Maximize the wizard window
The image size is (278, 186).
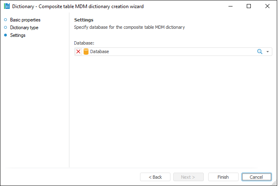(x=249, y=6)
